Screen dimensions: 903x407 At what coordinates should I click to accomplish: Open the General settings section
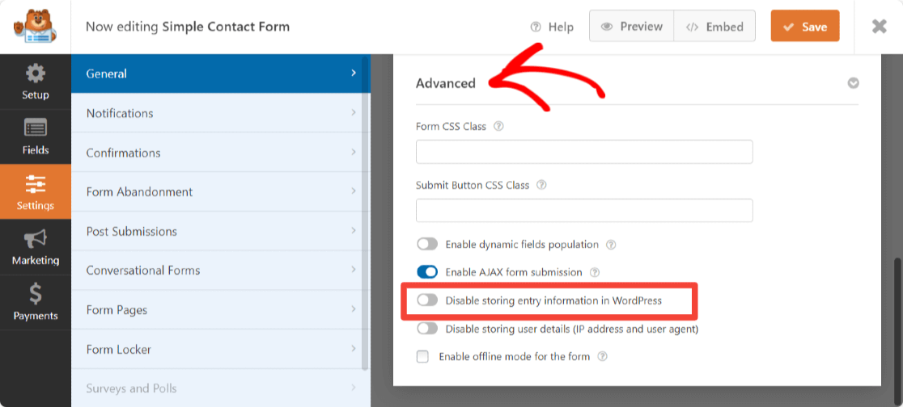(x=219, y=73)
